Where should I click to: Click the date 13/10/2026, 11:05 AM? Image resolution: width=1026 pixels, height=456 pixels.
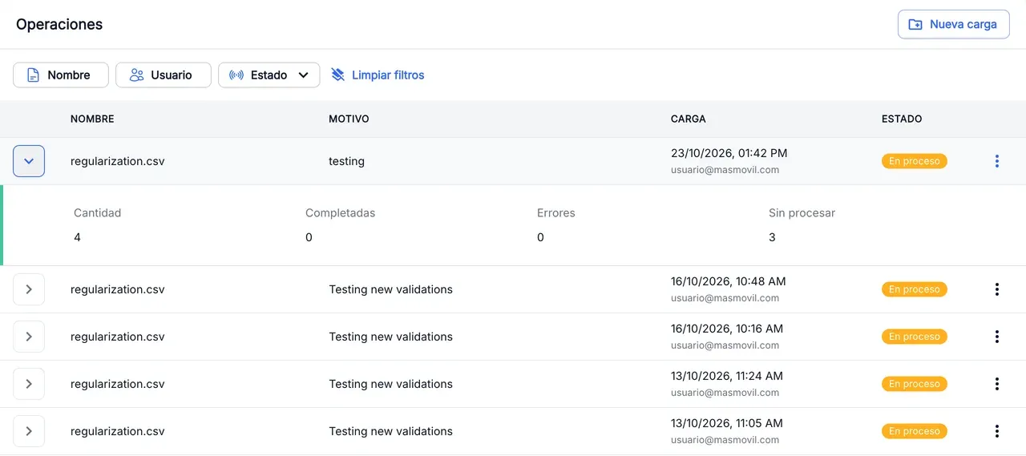pyautogui.click(x=727, y=423)
